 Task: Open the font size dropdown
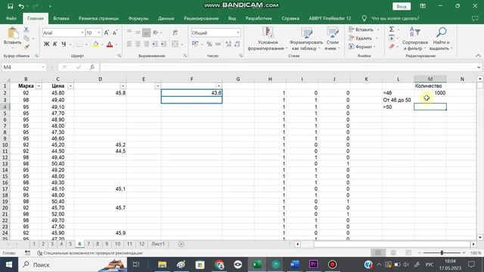click(x=99, y=32)
